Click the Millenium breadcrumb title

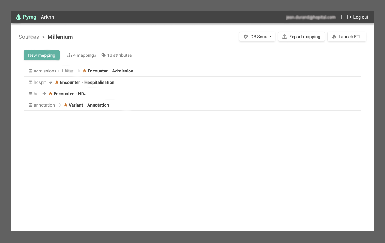click(60, 37)
